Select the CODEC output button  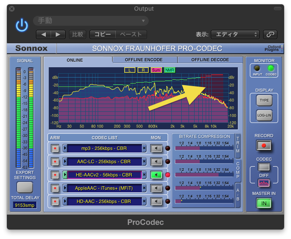click(x=264, y=167)
